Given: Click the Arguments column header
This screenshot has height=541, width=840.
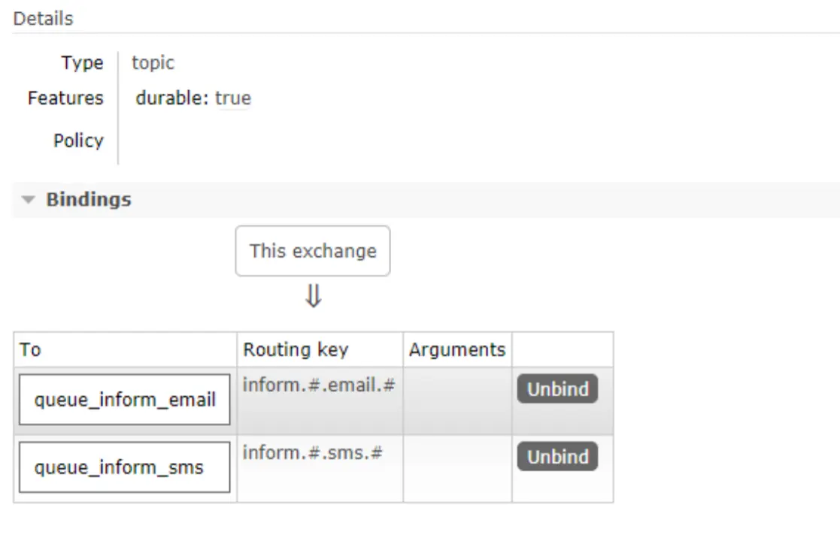Looking at the screenshot, I should pos(457,349).
